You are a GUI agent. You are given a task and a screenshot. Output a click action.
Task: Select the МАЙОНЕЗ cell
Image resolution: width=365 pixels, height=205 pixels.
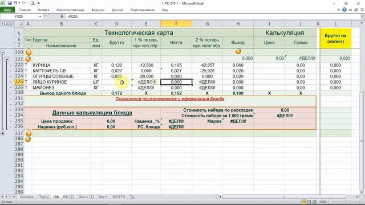(x=61, y=88)
